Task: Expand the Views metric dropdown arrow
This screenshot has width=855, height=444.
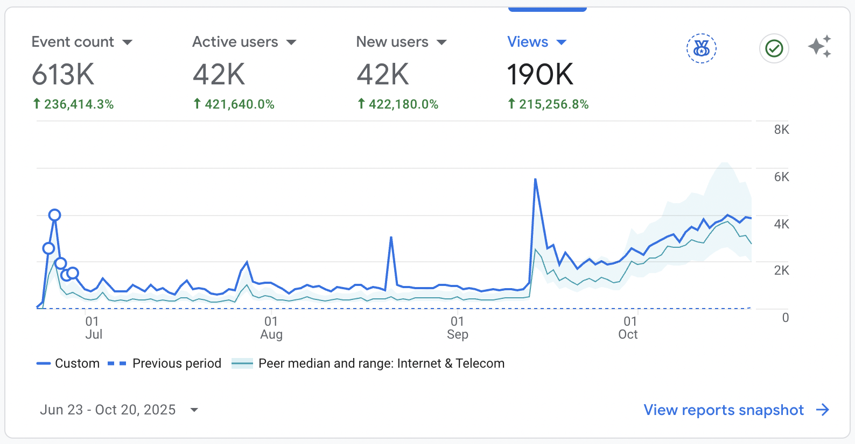Action: tap(562, 42)
